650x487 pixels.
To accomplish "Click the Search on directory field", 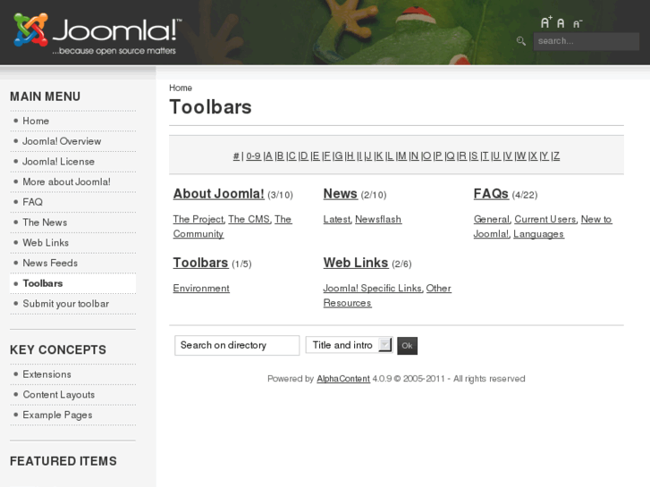I will point(237,345).
